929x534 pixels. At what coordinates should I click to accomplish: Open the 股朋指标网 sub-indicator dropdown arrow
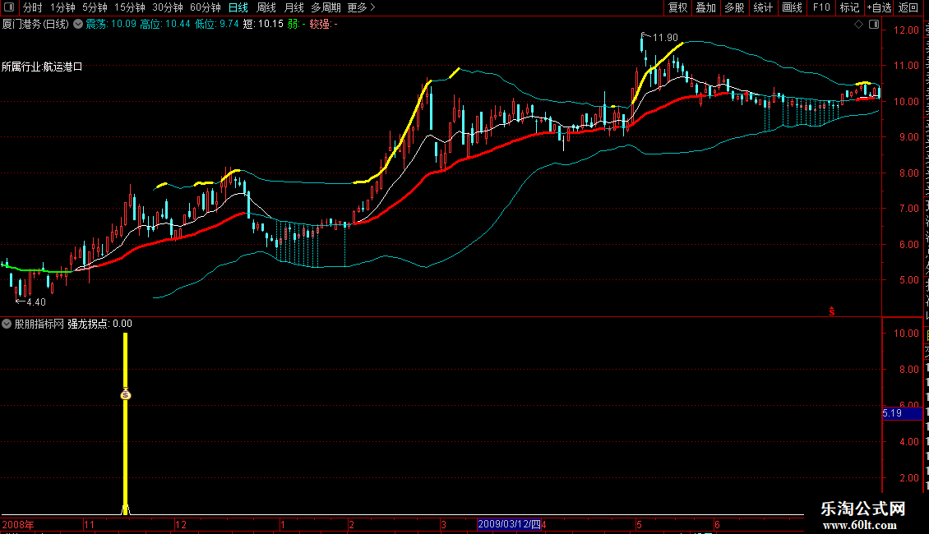[x=7, y=324]
